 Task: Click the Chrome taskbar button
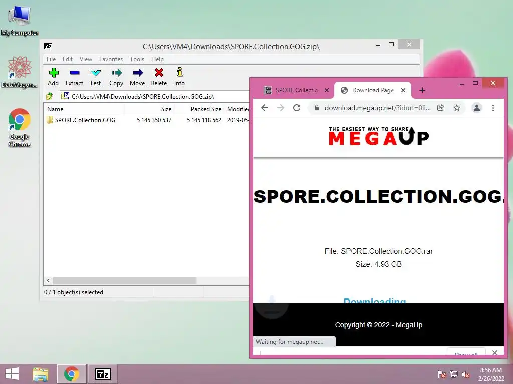click(71, 374)
